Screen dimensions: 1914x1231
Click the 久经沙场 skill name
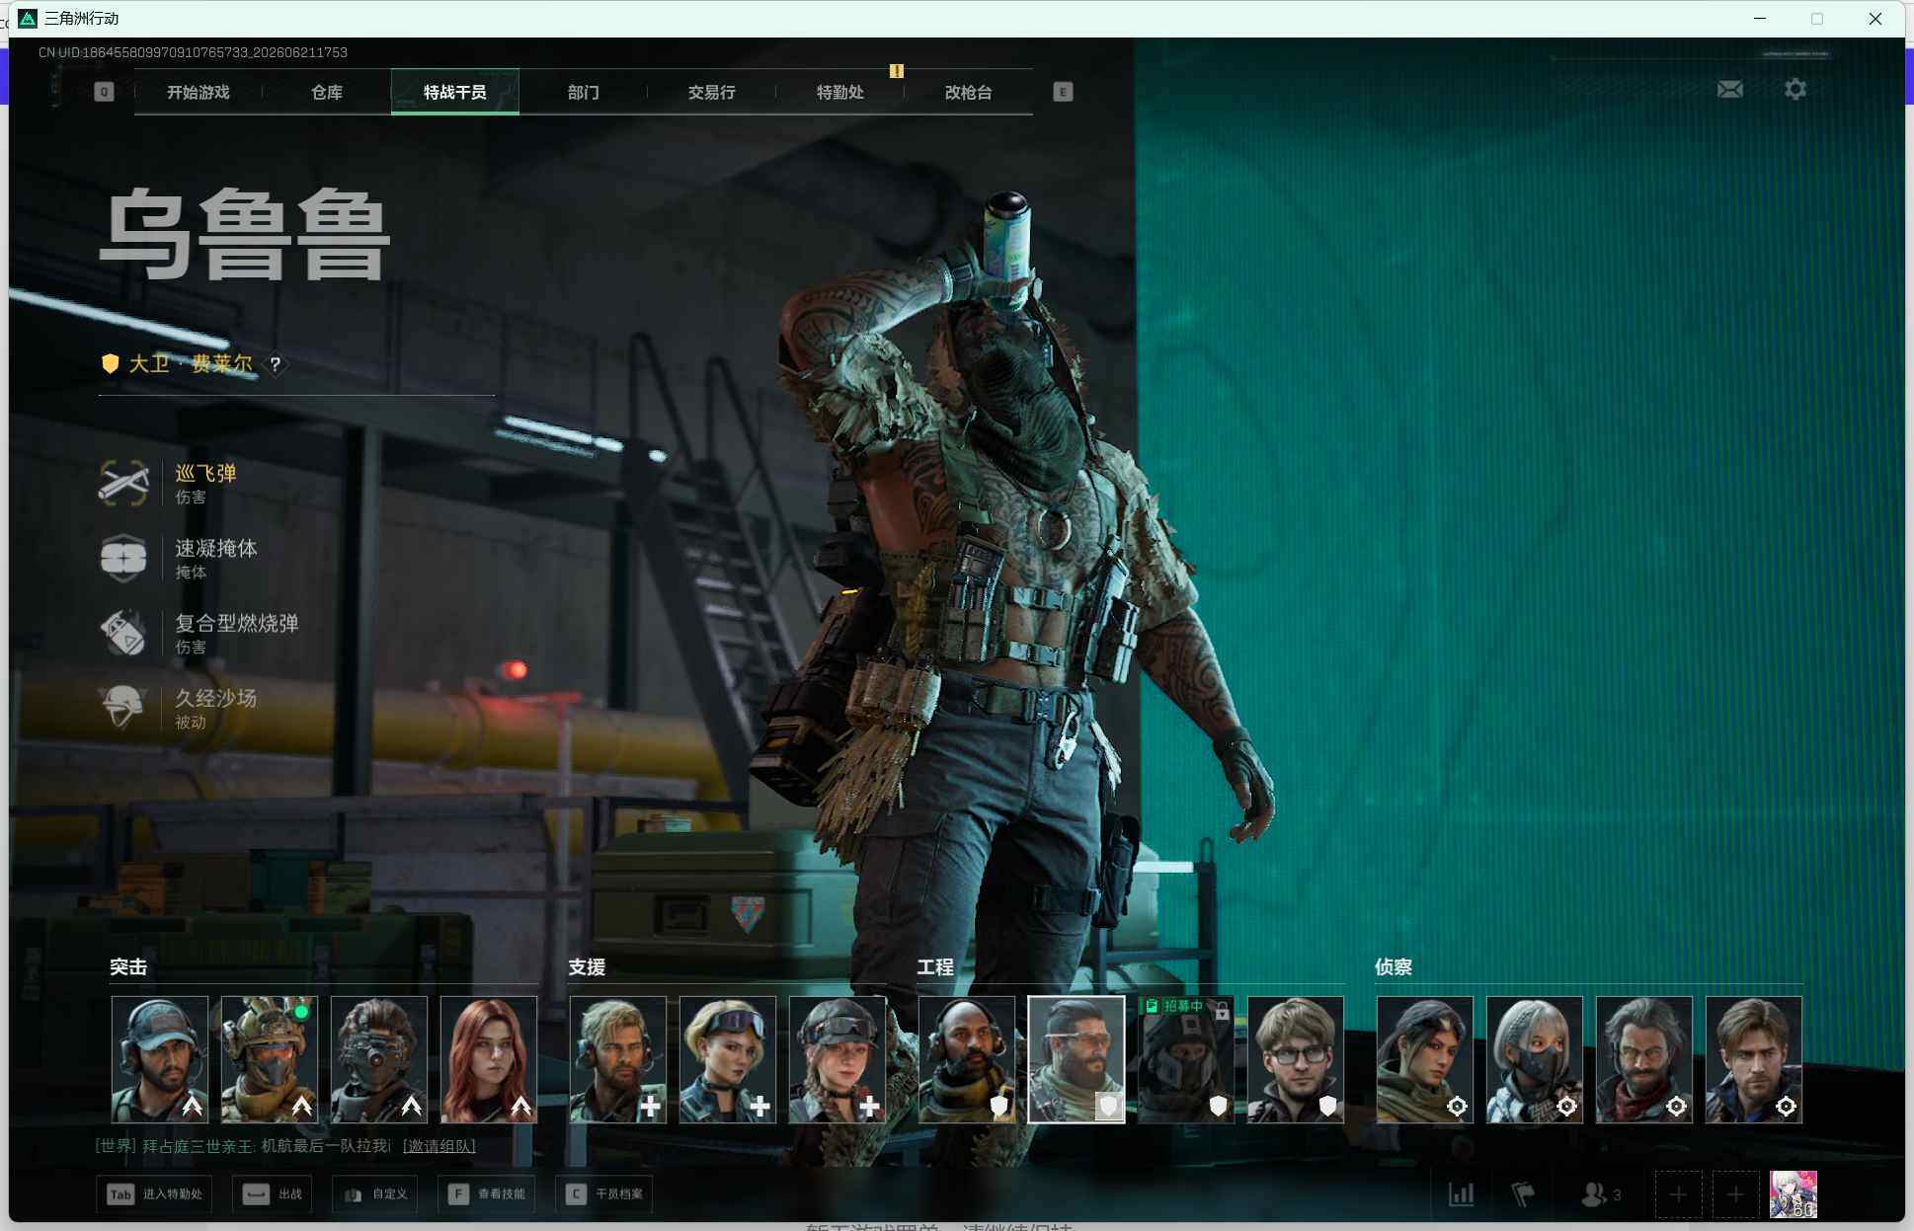click(216, 698)
